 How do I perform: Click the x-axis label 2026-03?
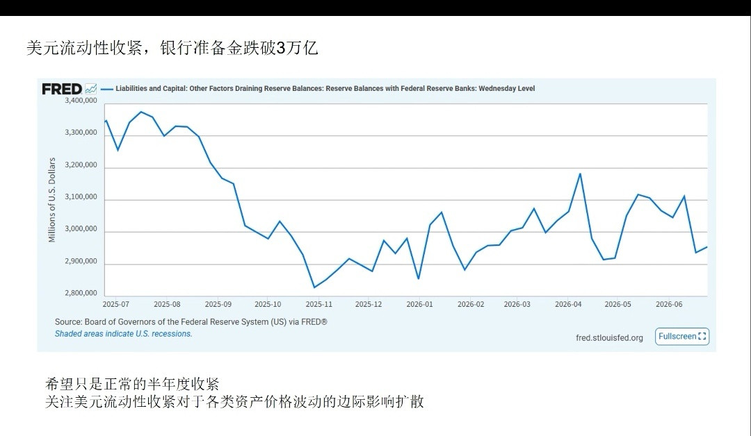pyautogui.click(x=517, y=304)
